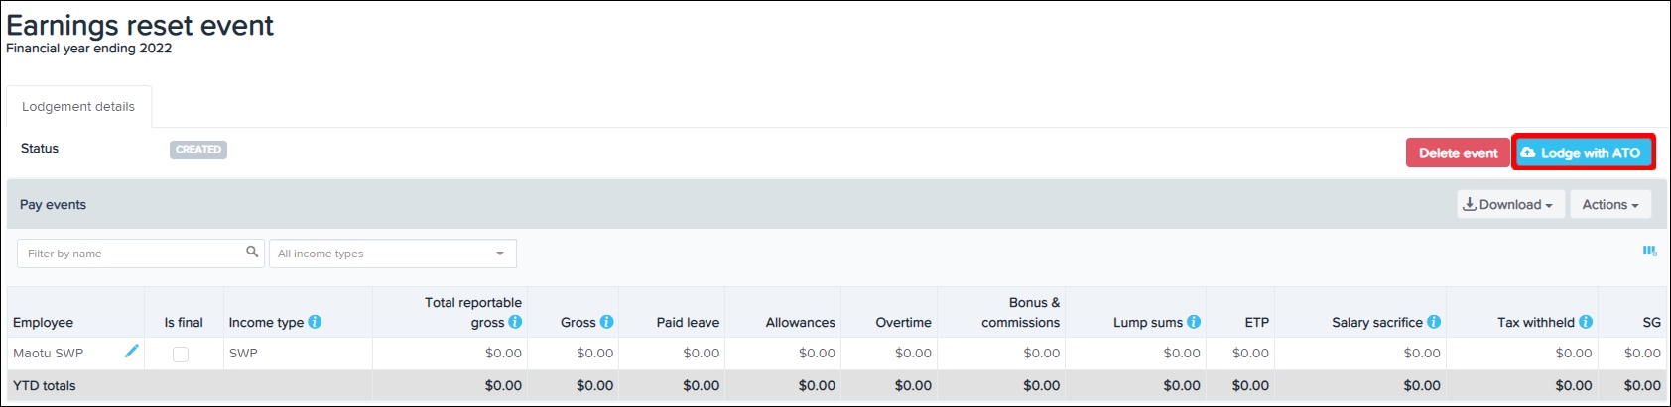Click the Tax withheld info icon
Screen dimensions: 1671x407
pyautogui.click(x=1586, y=322)
